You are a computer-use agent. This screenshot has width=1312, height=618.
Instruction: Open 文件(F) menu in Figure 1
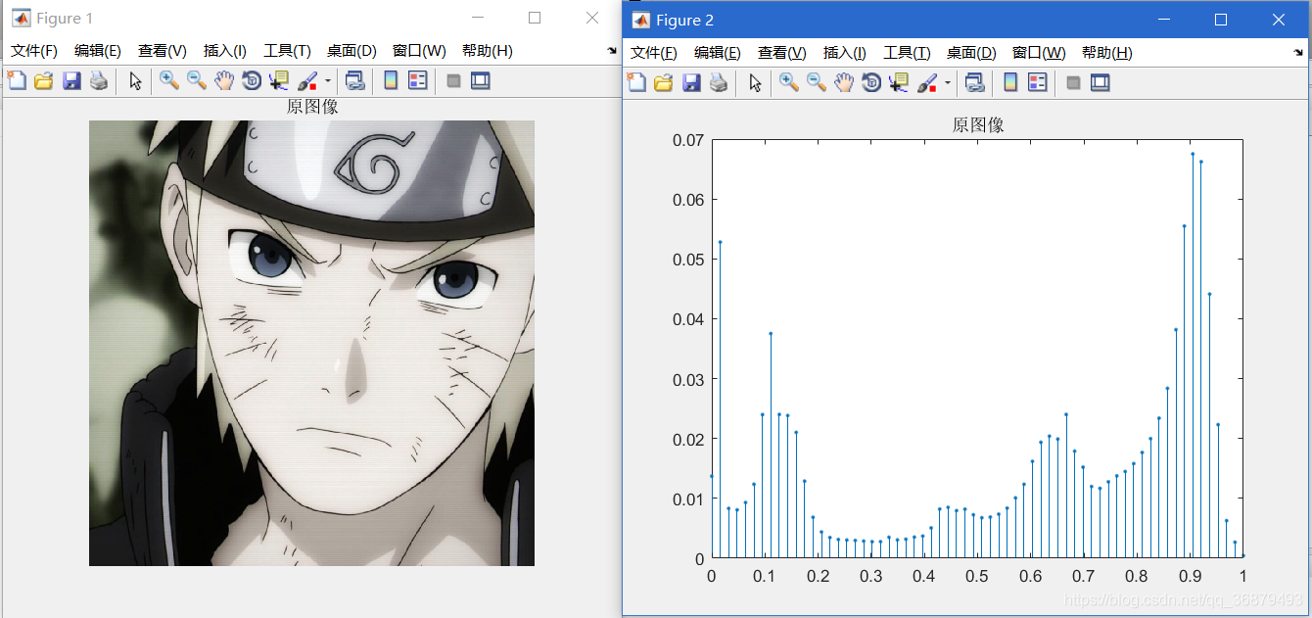(x=34, y=51)
